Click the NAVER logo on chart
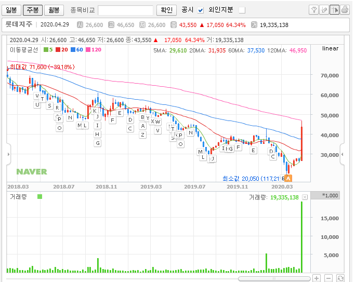355x282 pixels. (x=32, y=172)
